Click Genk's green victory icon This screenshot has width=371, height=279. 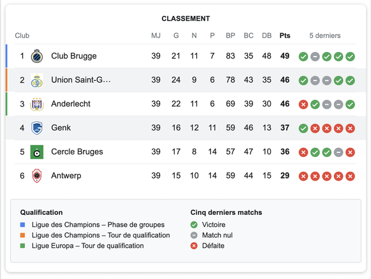(303, 128)
